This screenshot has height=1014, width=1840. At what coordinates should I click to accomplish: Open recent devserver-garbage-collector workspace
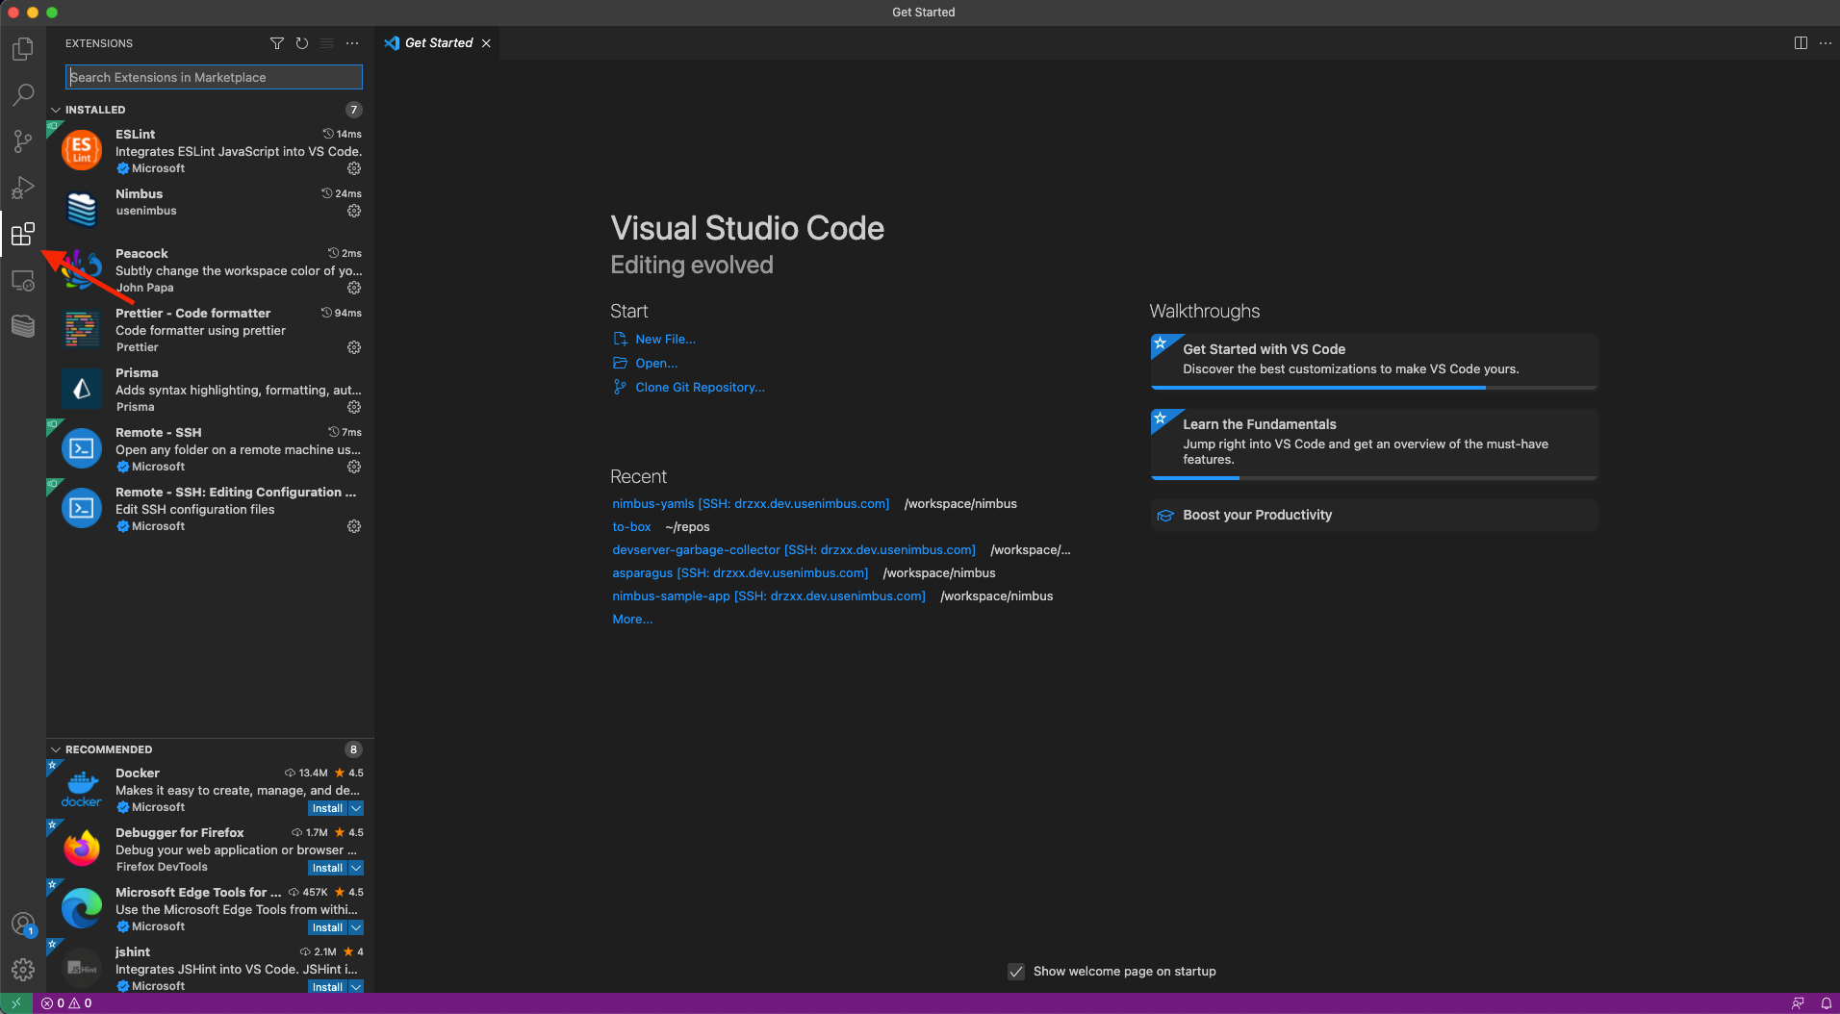(x=794, y=550)
